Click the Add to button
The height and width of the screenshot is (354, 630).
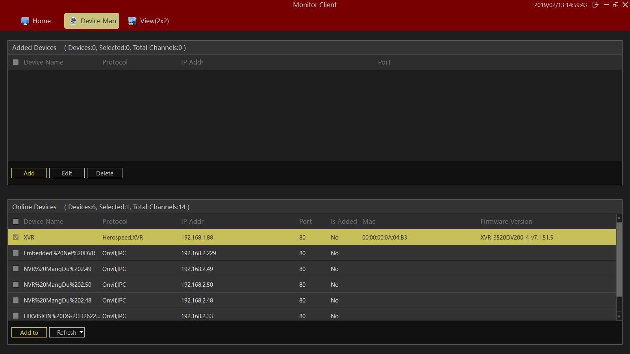click(29, 332)
